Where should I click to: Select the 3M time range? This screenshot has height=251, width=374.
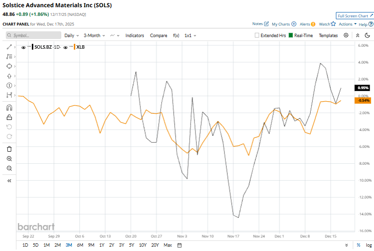[x=69, y=245]
